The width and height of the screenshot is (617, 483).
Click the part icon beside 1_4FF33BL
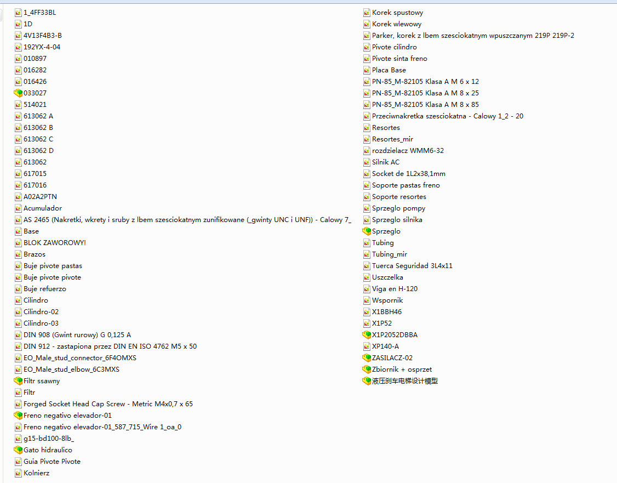(18, 13)
